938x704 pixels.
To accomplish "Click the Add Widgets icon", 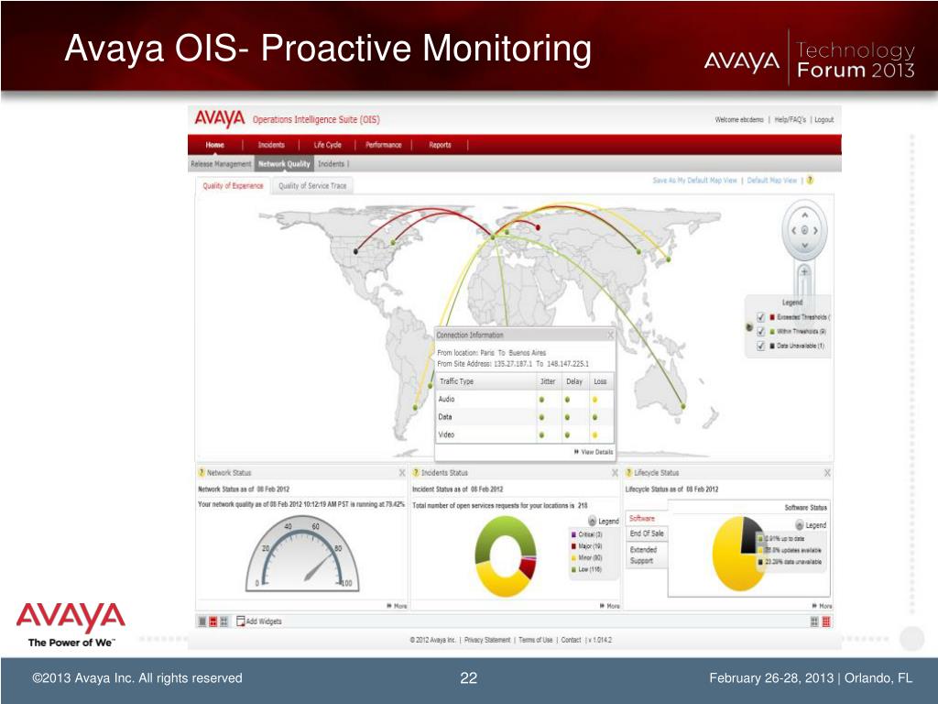I will click(x=241, y=621).
